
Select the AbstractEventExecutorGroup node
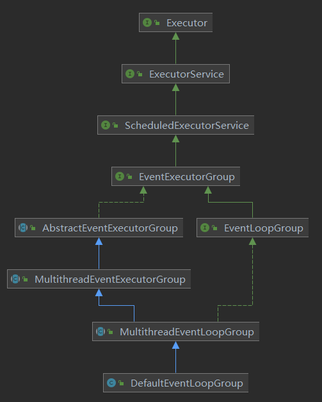pos(99,228)
